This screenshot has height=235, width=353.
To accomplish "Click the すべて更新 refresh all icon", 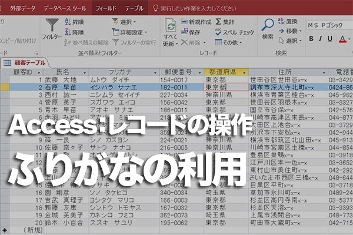I will point(171,25).
